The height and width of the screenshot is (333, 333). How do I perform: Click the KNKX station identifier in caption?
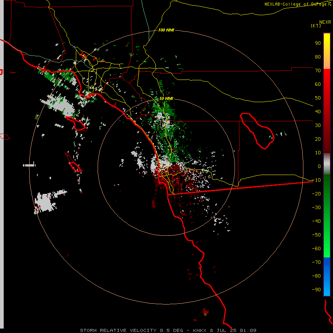click(x=200, y=330)
